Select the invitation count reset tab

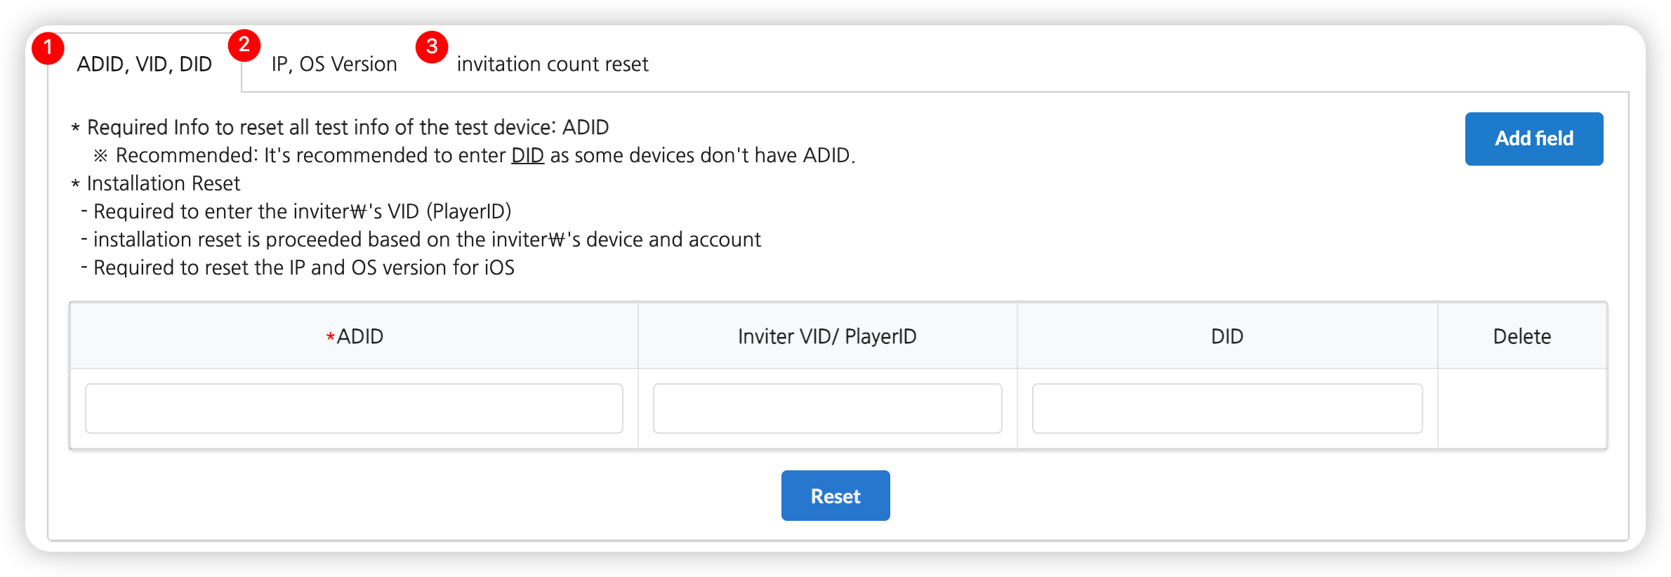click(x=553, y=65)
